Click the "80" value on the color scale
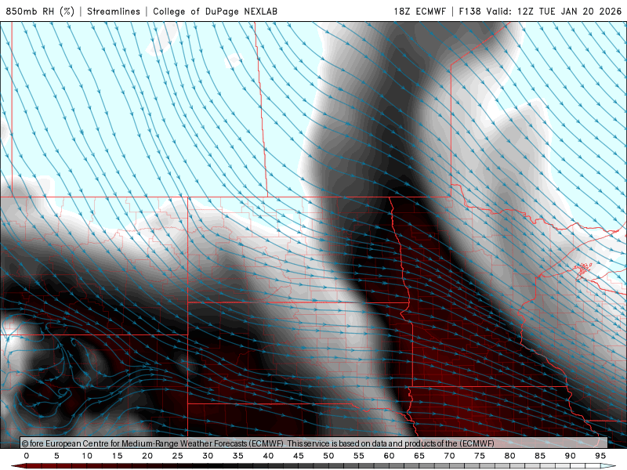This screenshot has width=627, height=470. (509, 456)
